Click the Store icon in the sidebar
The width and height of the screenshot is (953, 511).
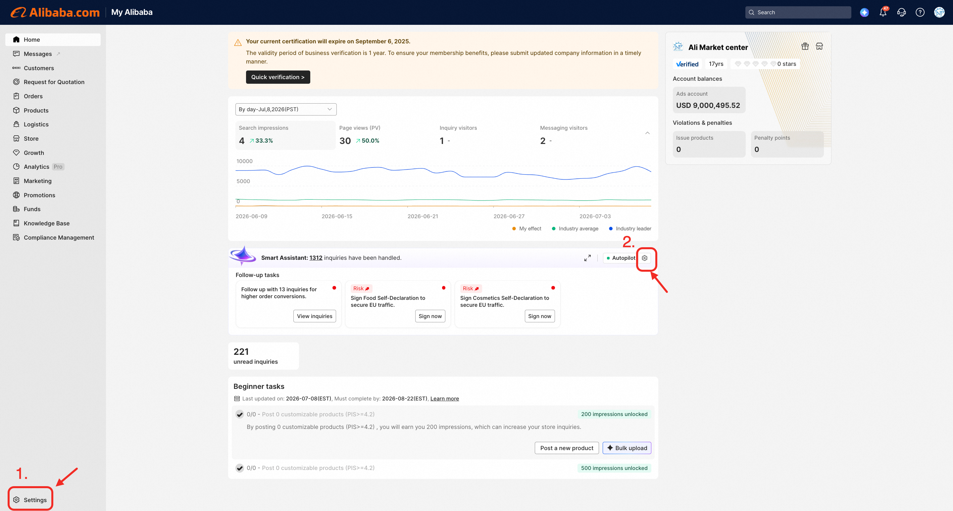tap(16, 139)
